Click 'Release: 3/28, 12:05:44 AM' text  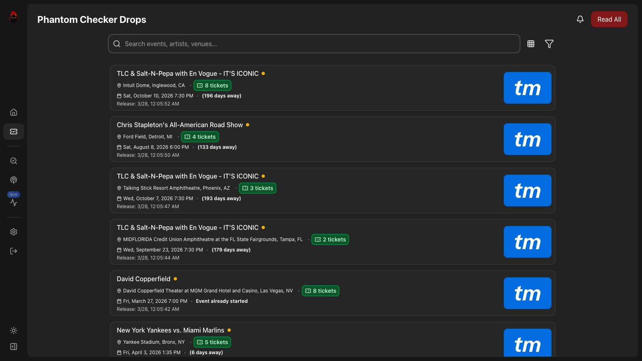pos(148,258)
